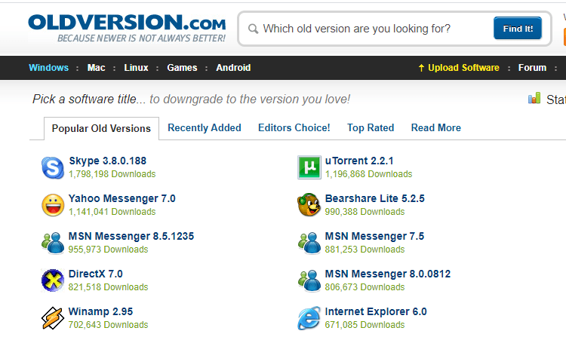Click the DirectX 7.0 icon
This screenshot has height=337, width=566.
click(x=53, y=280)
